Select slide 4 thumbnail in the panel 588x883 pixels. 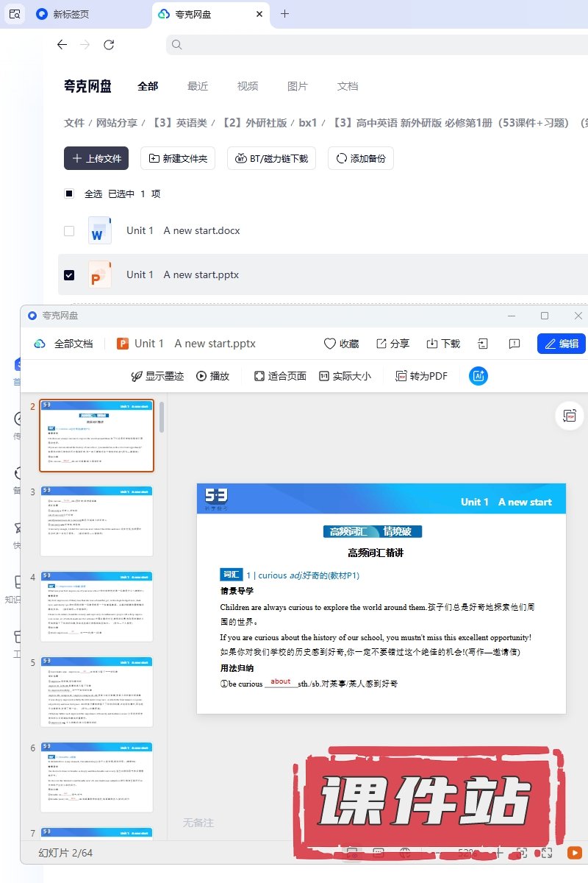pyautogui.click(x=97, y=606)
